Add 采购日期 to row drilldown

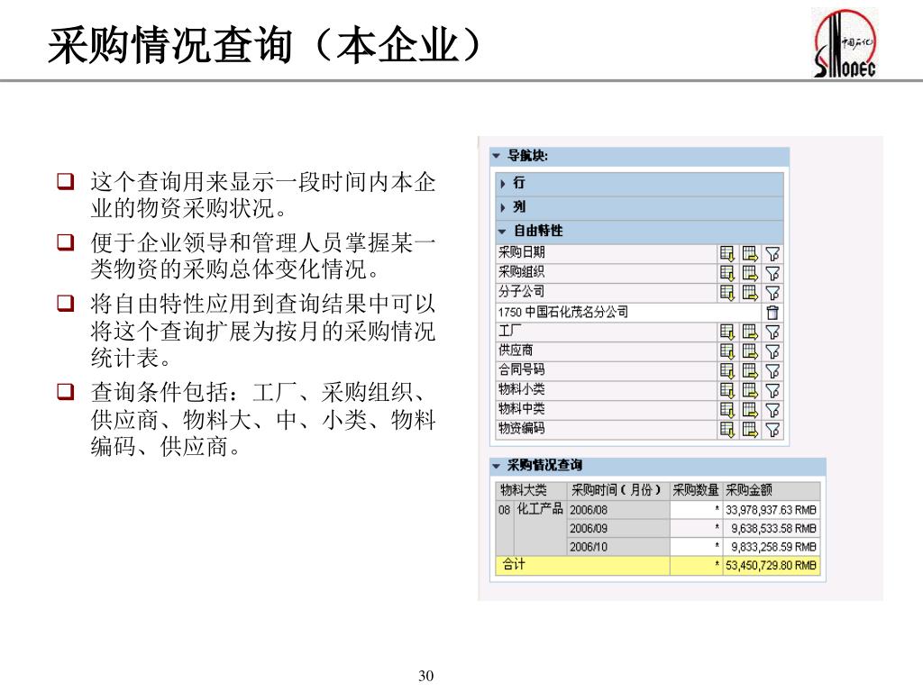[727, 253]
